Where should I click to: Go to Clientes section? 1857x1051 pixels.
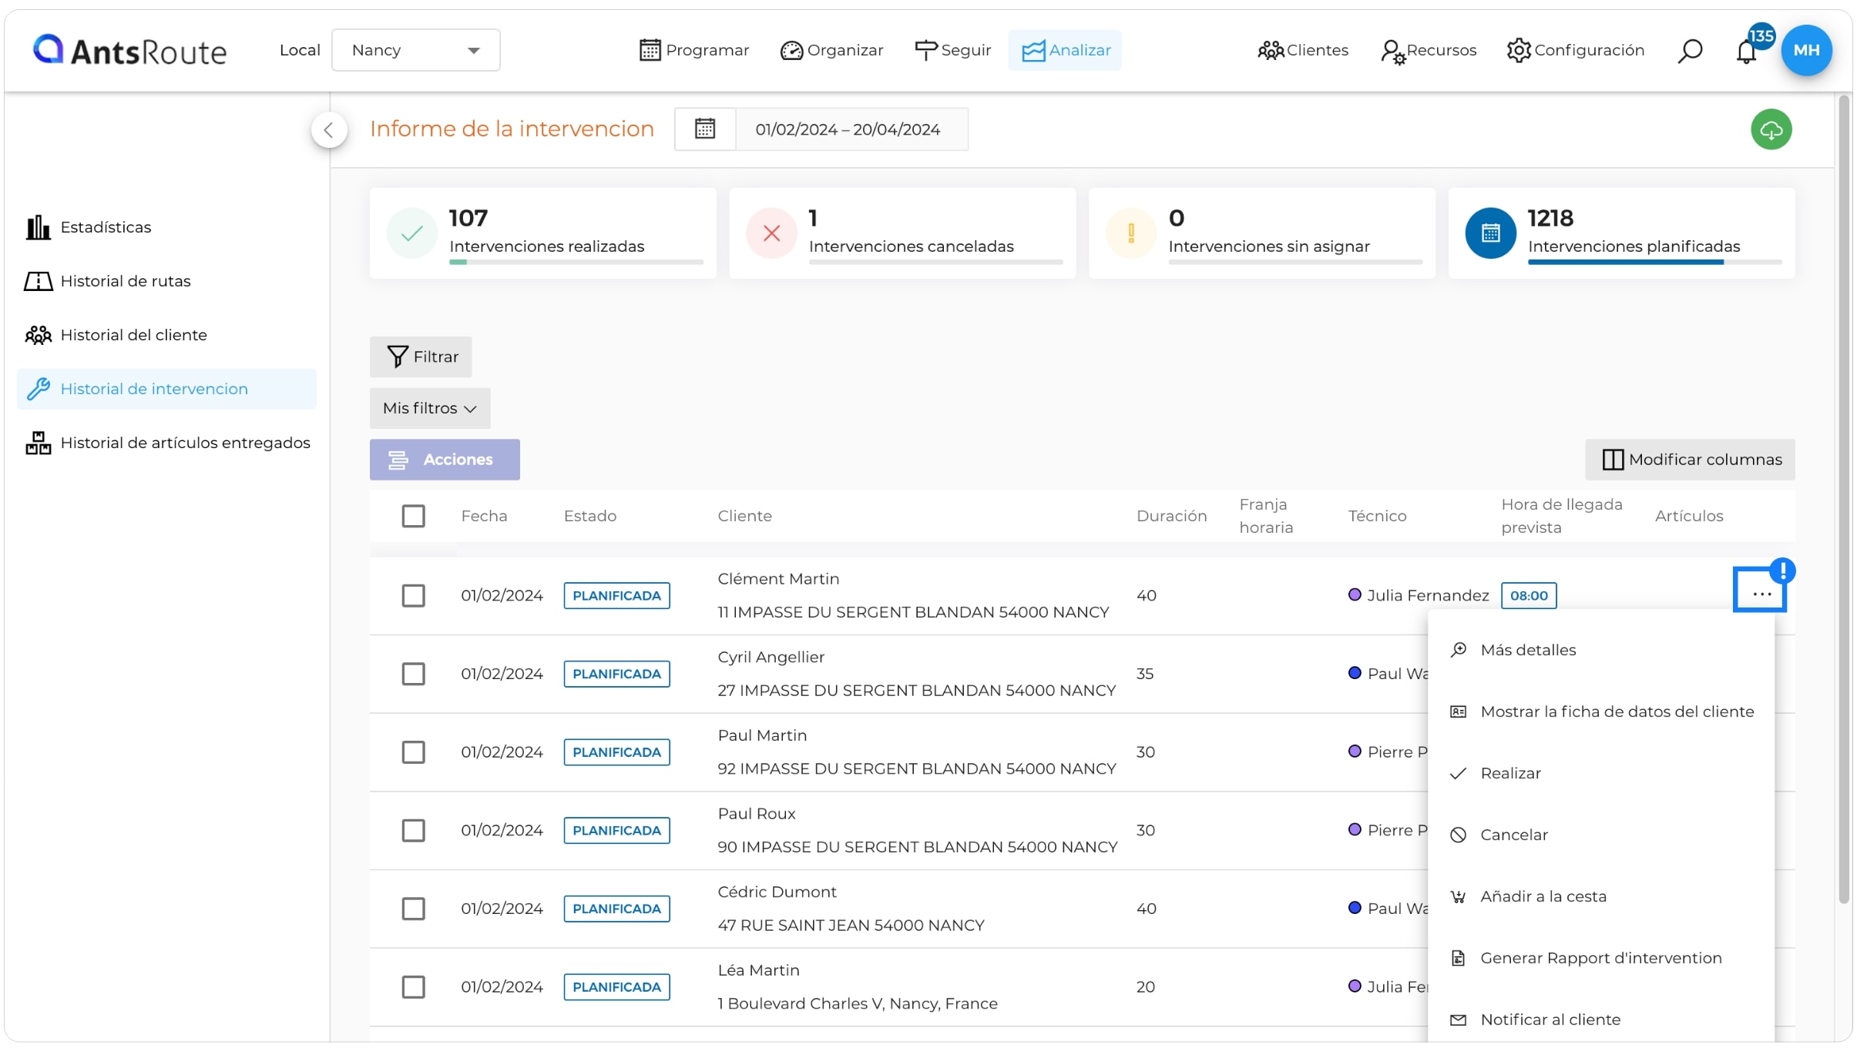pos(1303,50)
